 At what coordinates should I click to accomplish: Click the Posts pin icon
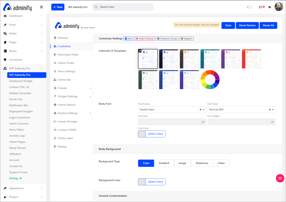pos(5,25)
